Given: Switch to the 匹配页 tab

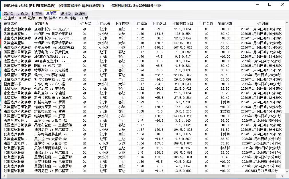Looking at the screenshot, I should pyautogui.click(x=23, y=13).
